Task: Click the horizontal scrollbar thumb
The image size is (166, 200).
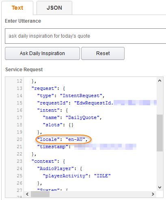Action: pos(40,194)
